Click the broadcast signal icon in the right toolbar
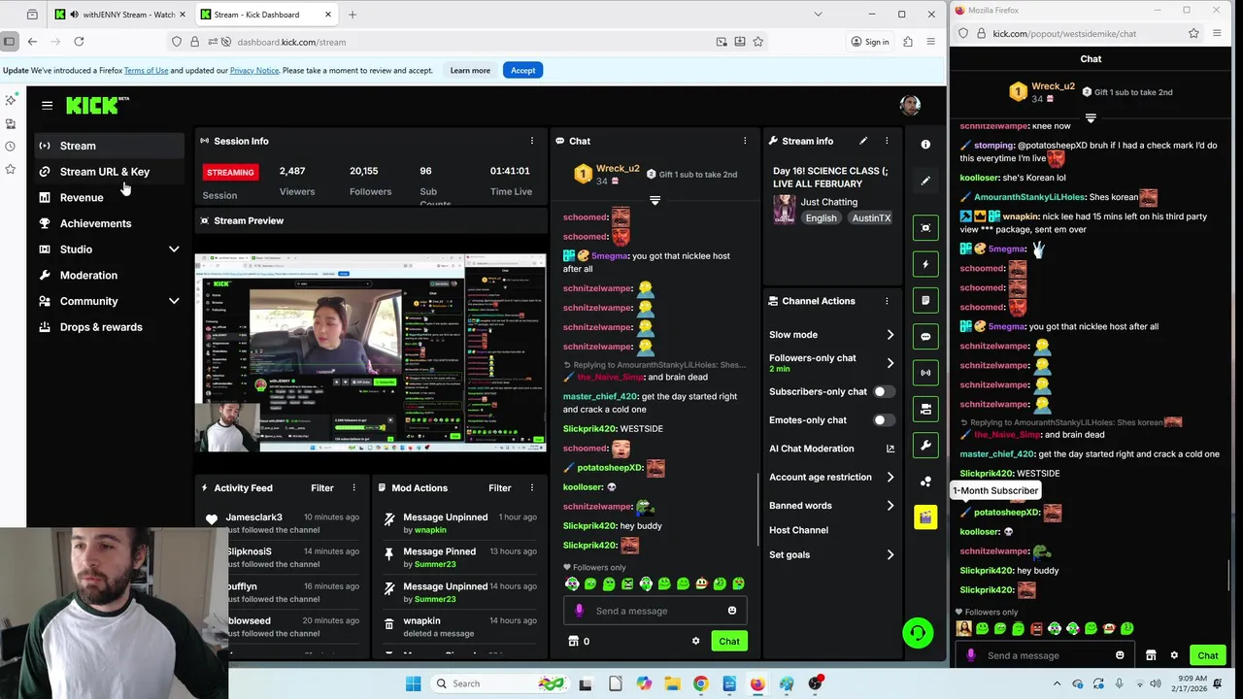The image size is (1243, 699). pyautogui.click(x=925, y=373)
